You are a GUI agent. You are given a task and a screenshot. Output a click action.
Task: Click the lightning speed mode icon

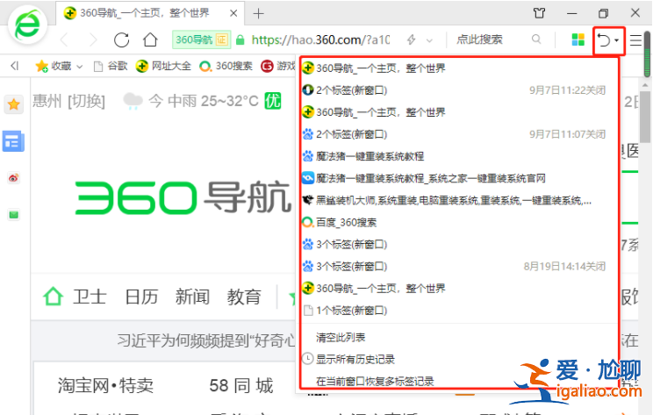pos(412,40)
